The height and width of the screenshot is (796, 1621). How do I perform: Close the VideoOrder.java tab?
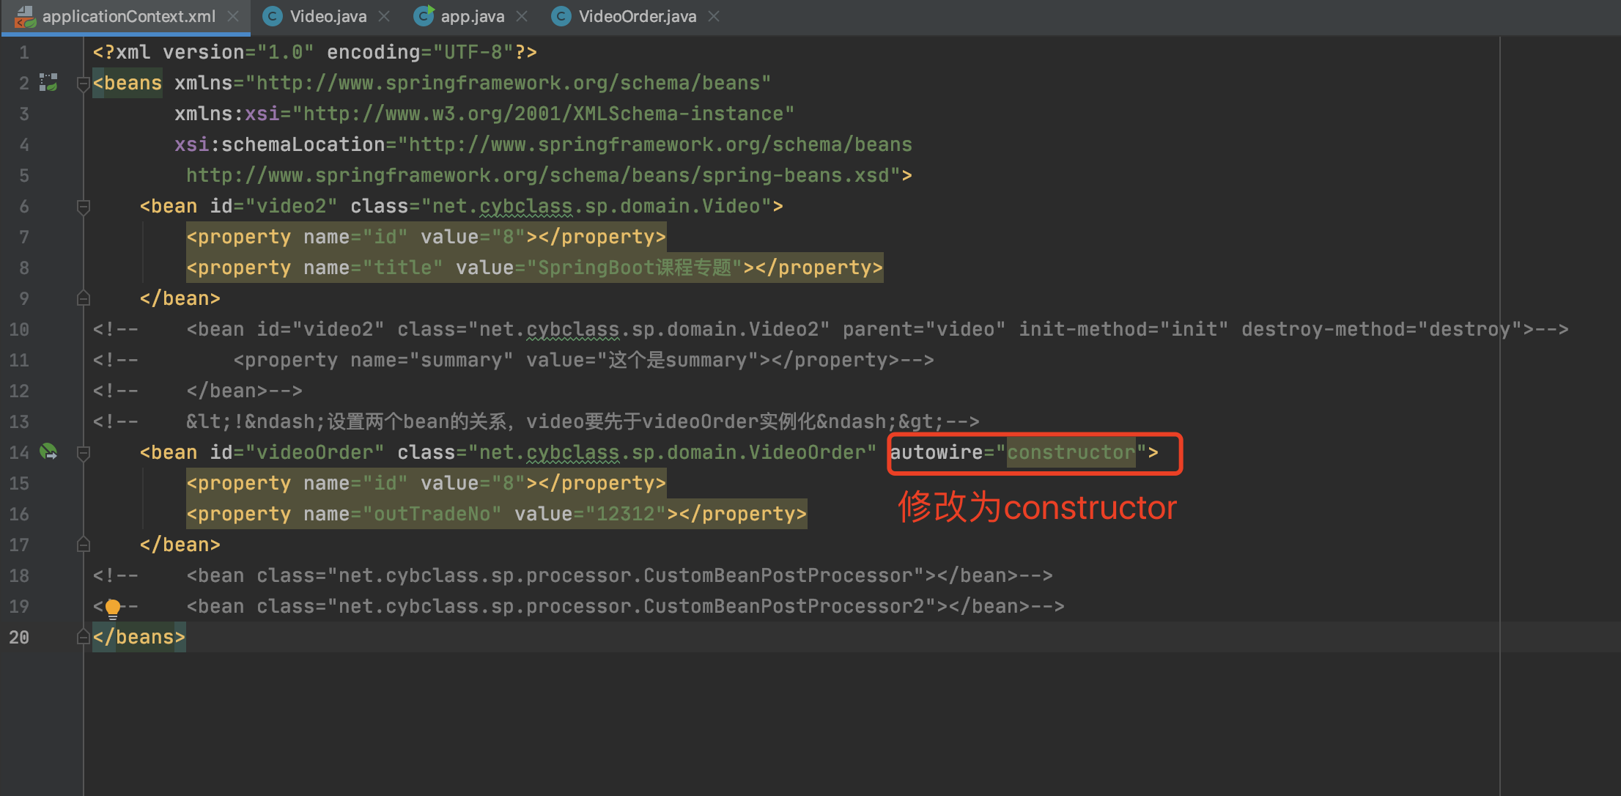[714, 16]
